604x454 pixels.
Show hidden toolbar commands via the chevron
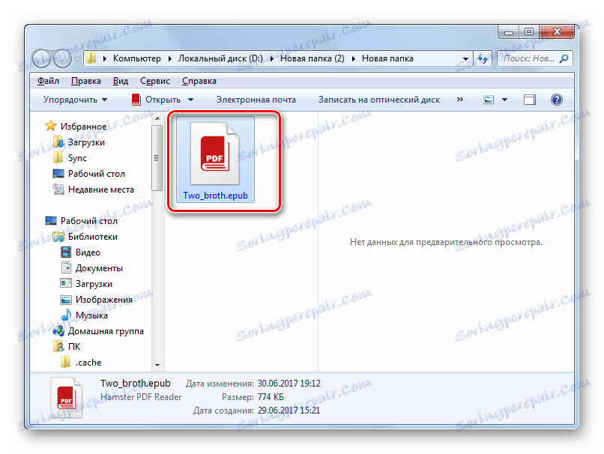459,100
